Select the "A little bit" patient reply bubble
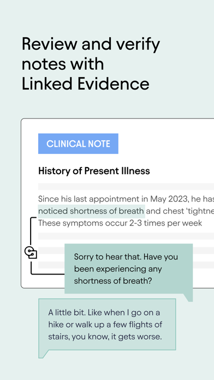The width and height of the screenshot is (214, 380). coord(107,324)
